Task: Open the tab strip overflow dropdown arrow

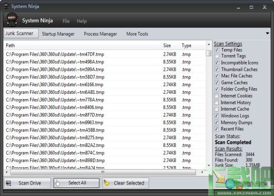Action: [x=267, y=34]
